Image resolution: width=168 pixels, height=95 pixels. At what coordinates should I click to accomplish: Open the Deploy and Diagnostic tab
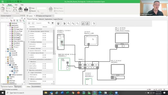point(44,16)
